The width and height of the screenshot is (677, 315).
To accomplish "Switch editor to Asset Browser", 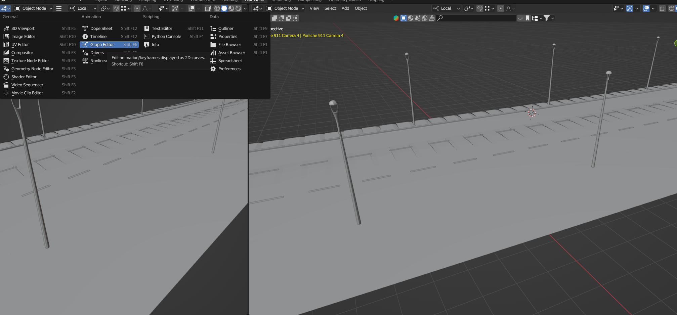I will 239,53.
